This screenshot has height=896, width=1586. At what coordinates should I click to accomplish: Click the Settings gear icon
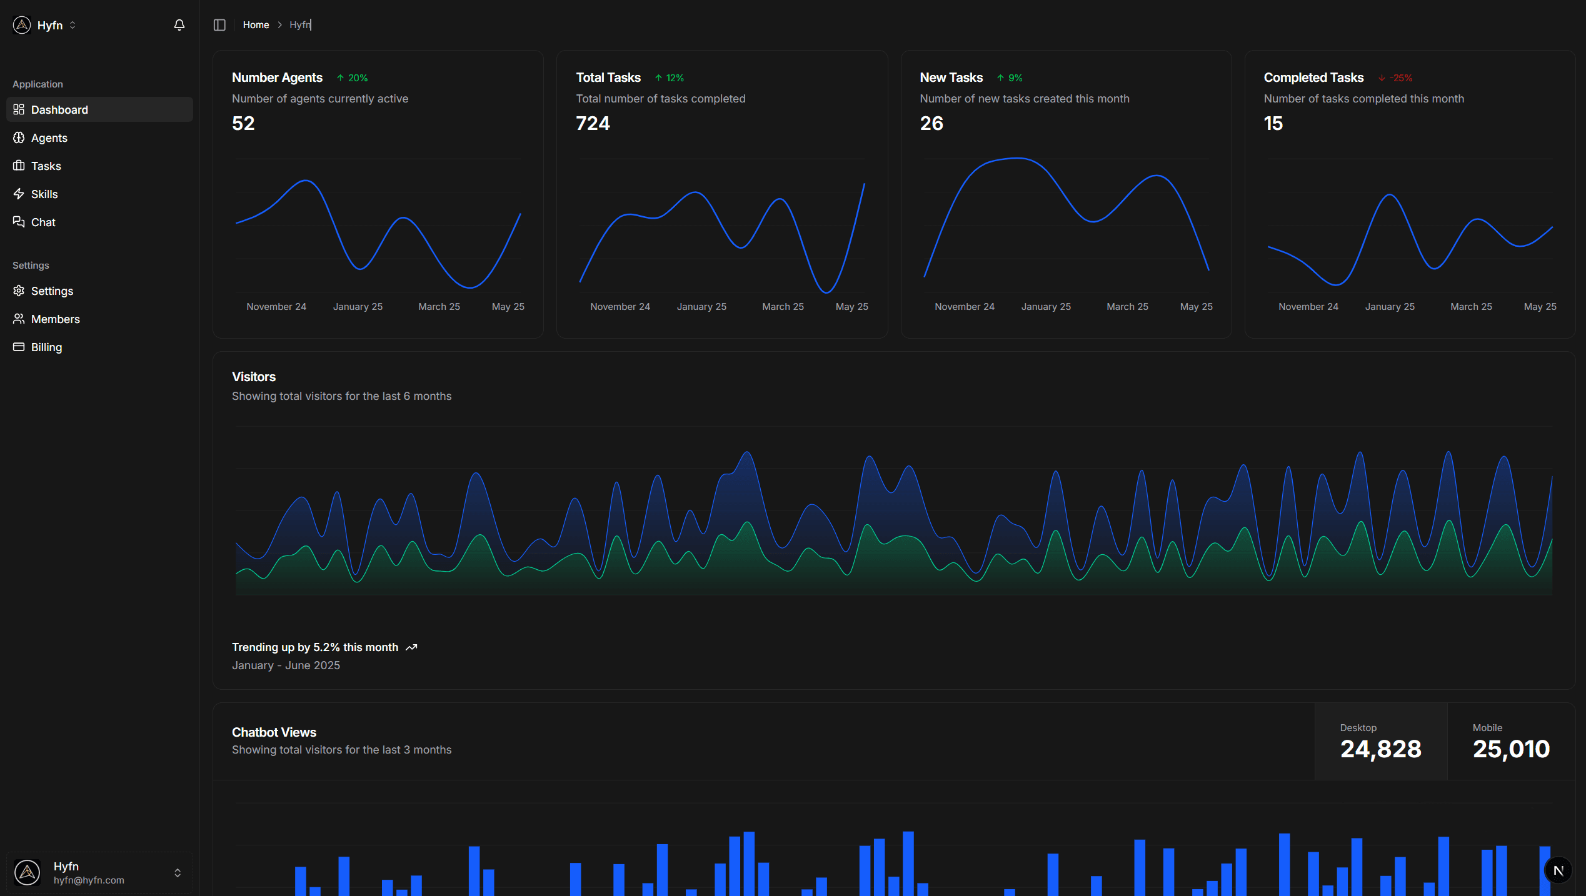19,291
